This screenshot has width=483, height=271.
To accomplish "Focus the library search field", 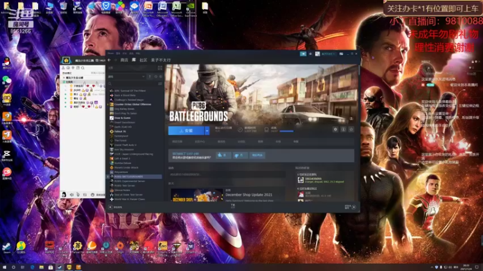I will tap(132, 84).
